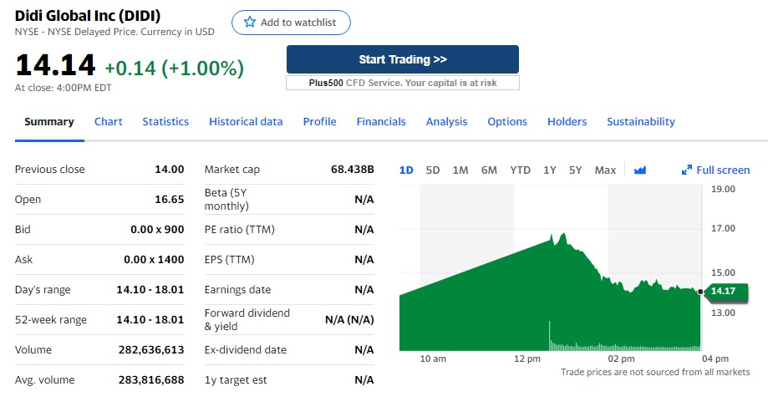Switch chart range to 6M
Screen dimensions: 768x417
point(489,170)
